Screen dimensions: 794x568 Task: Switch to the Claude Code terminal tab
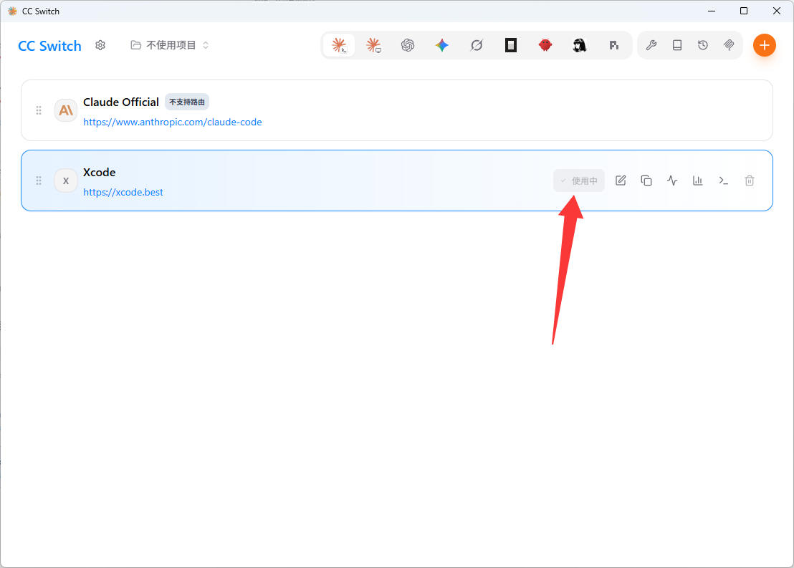(x=339, y=46)
